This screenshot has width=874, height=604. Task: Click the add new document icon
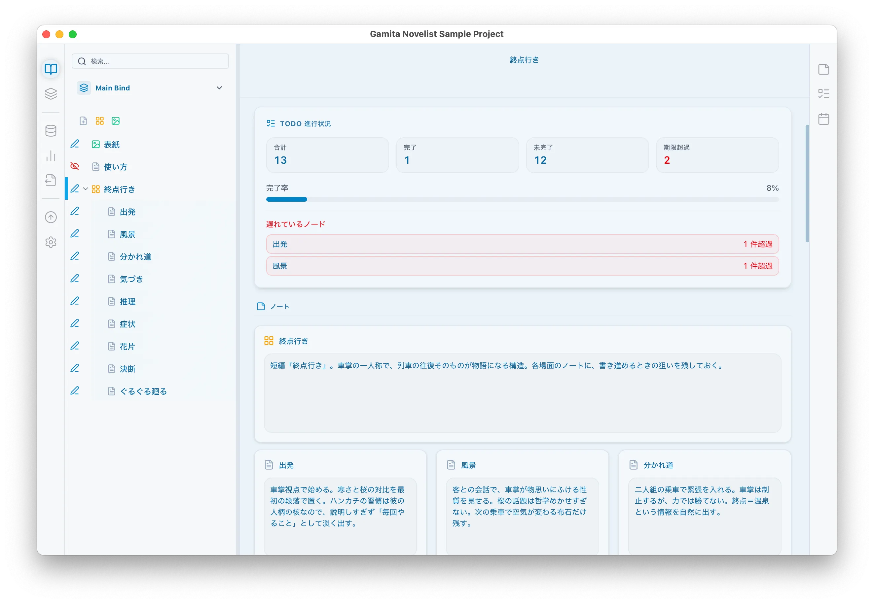coord(83,121)
